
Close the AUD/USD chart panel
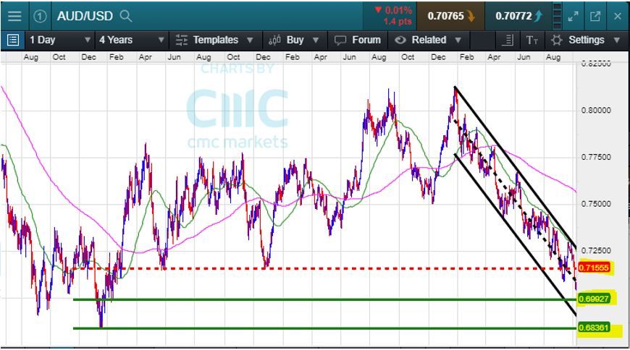point(618,16)
